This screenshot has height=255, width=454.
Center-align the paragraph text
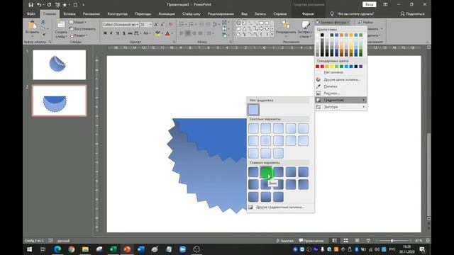[188, 33]
